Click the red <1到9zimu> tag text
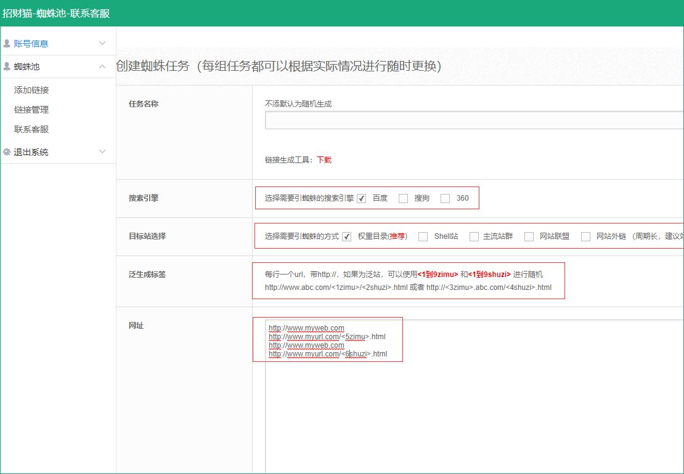Image resolution: width=684 pixels, height=474 pixels. coord(438,275)
